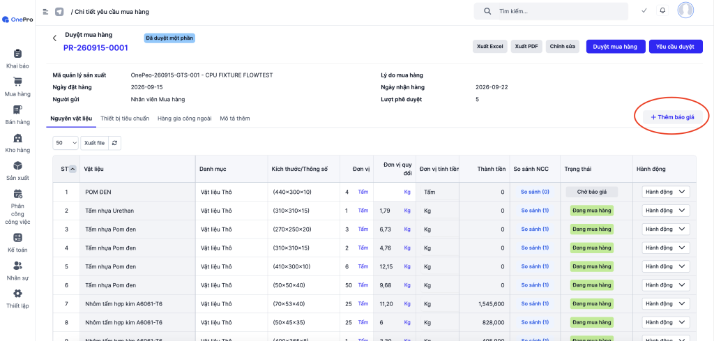Open Hành động dropdown for row 3

click(666, 229)
